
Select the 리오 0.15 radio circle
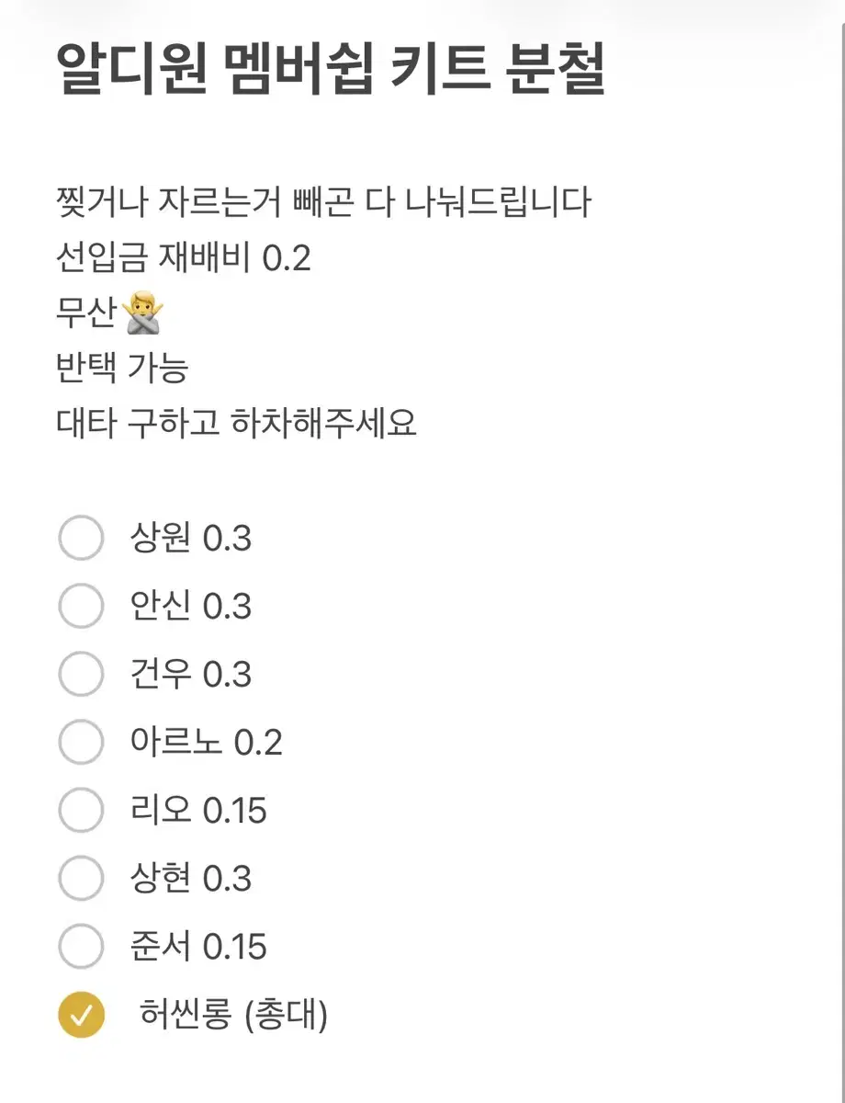[x=81, y=811]
